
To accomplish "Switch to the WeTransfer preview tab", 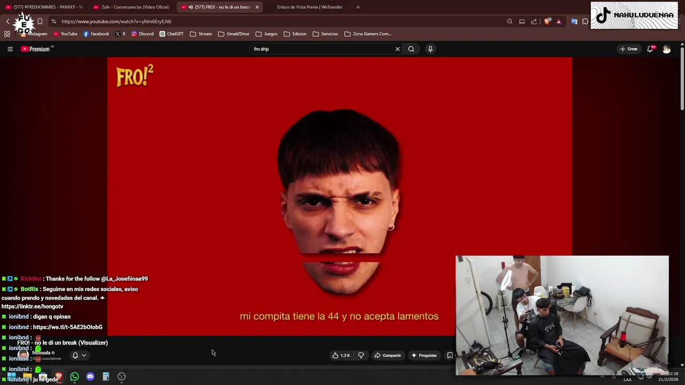I will 309,7.
